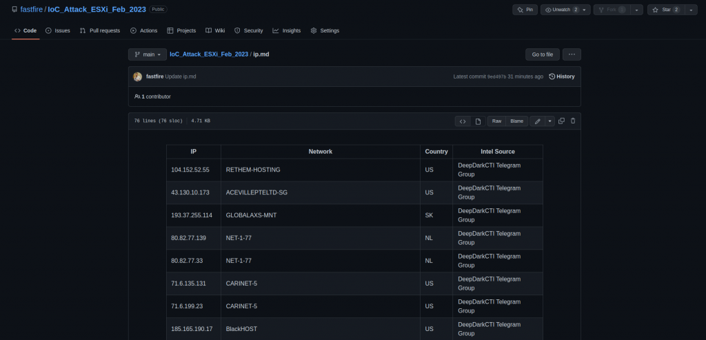Expand the Unwatch dropdown arrow
706x340 pixels.
click(x=585, y=10)
